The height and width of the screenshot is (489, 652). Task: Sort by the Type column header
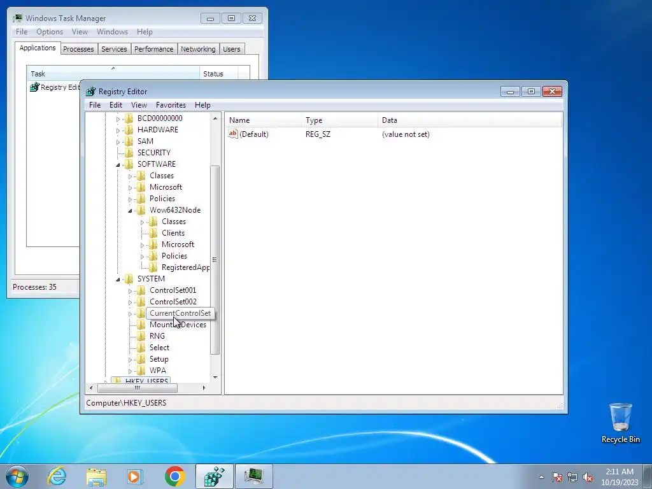click(340, 120)
